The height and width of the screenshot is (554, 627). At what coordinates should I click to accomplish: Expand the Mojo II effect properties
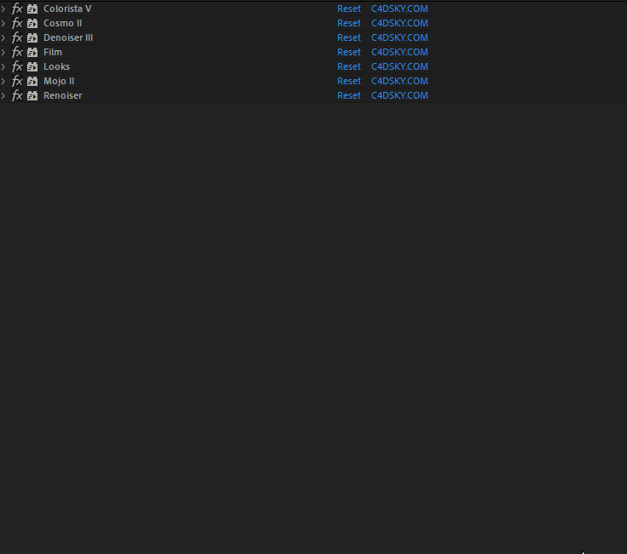point(3,81)
